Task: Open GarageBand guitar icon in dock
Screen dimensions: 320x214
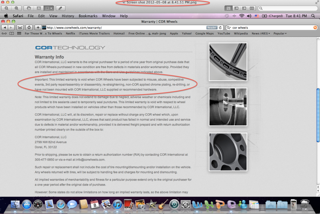Action: [x=163, y=204]
